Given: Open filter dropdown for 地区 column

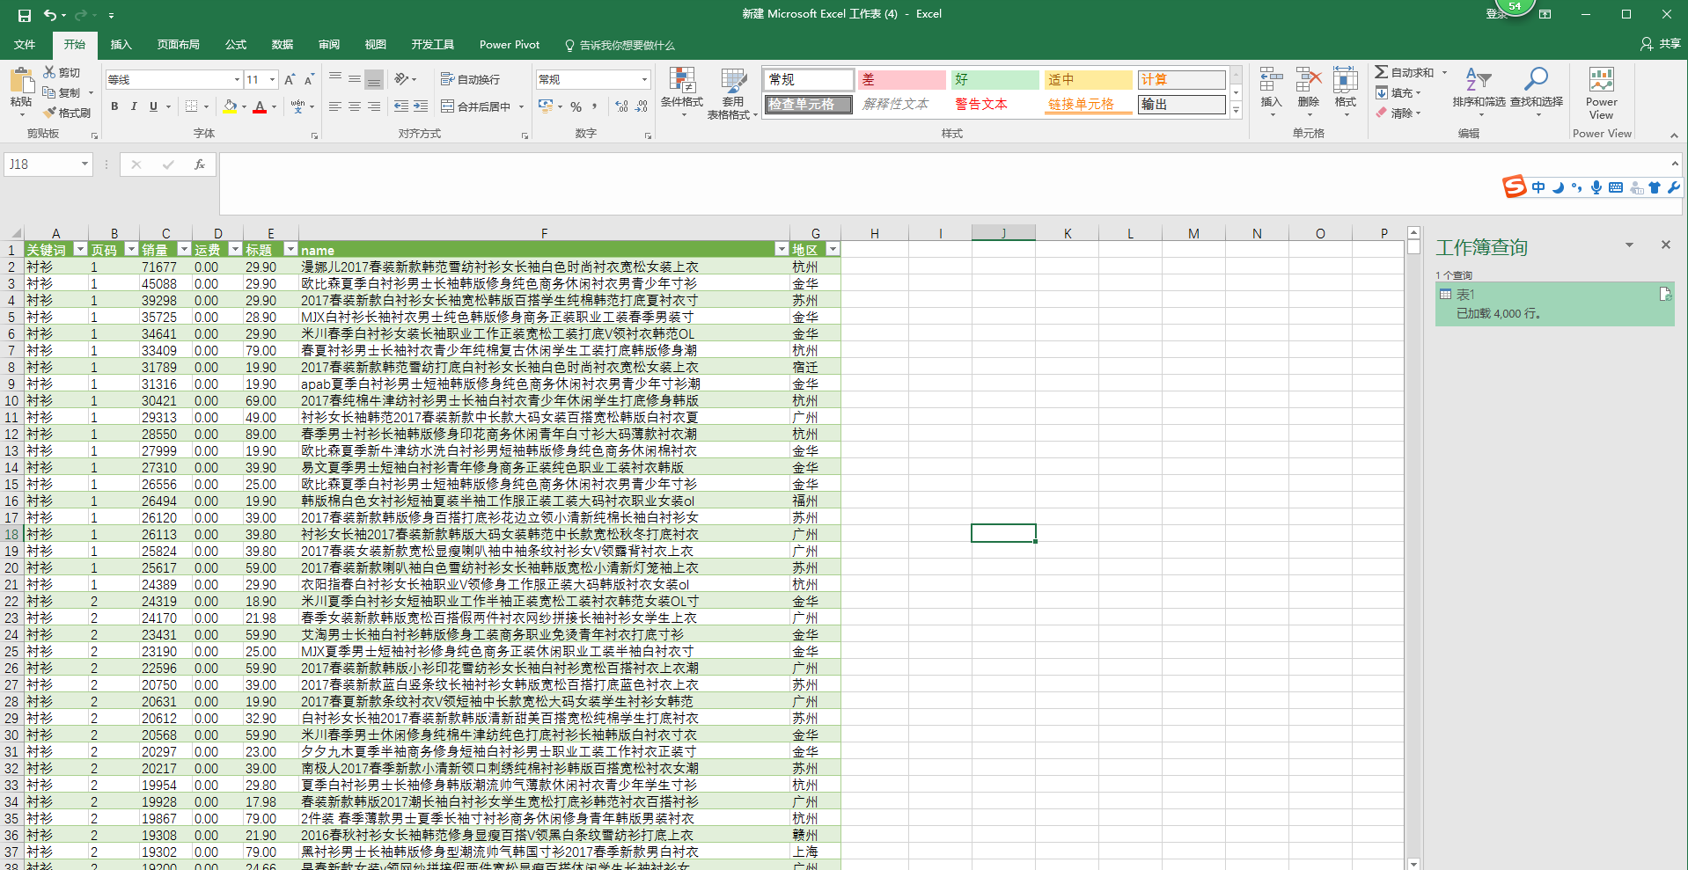Looking at the screenshot, I should (832, 250).
